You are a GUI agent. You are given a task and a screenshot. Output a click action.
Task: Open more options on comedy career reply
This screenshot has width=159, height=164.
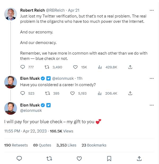pyautogui.click(x=152, y=78)
